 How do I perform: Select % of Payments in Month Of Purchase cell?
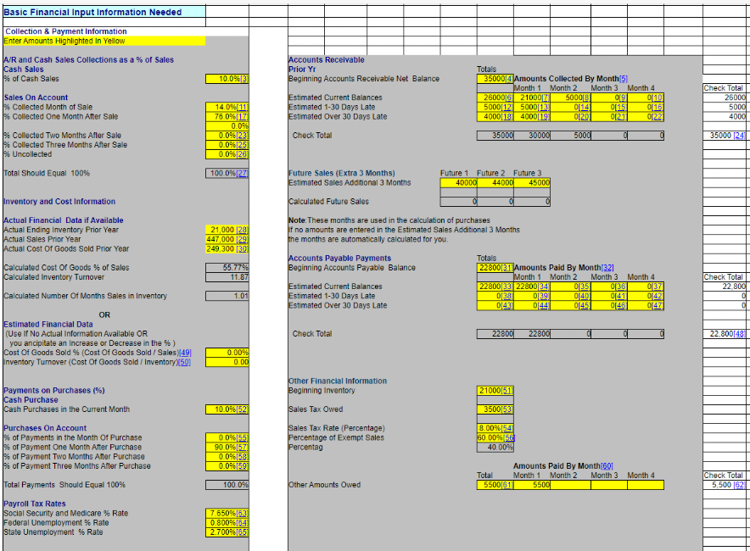click(x=227, y=437)
